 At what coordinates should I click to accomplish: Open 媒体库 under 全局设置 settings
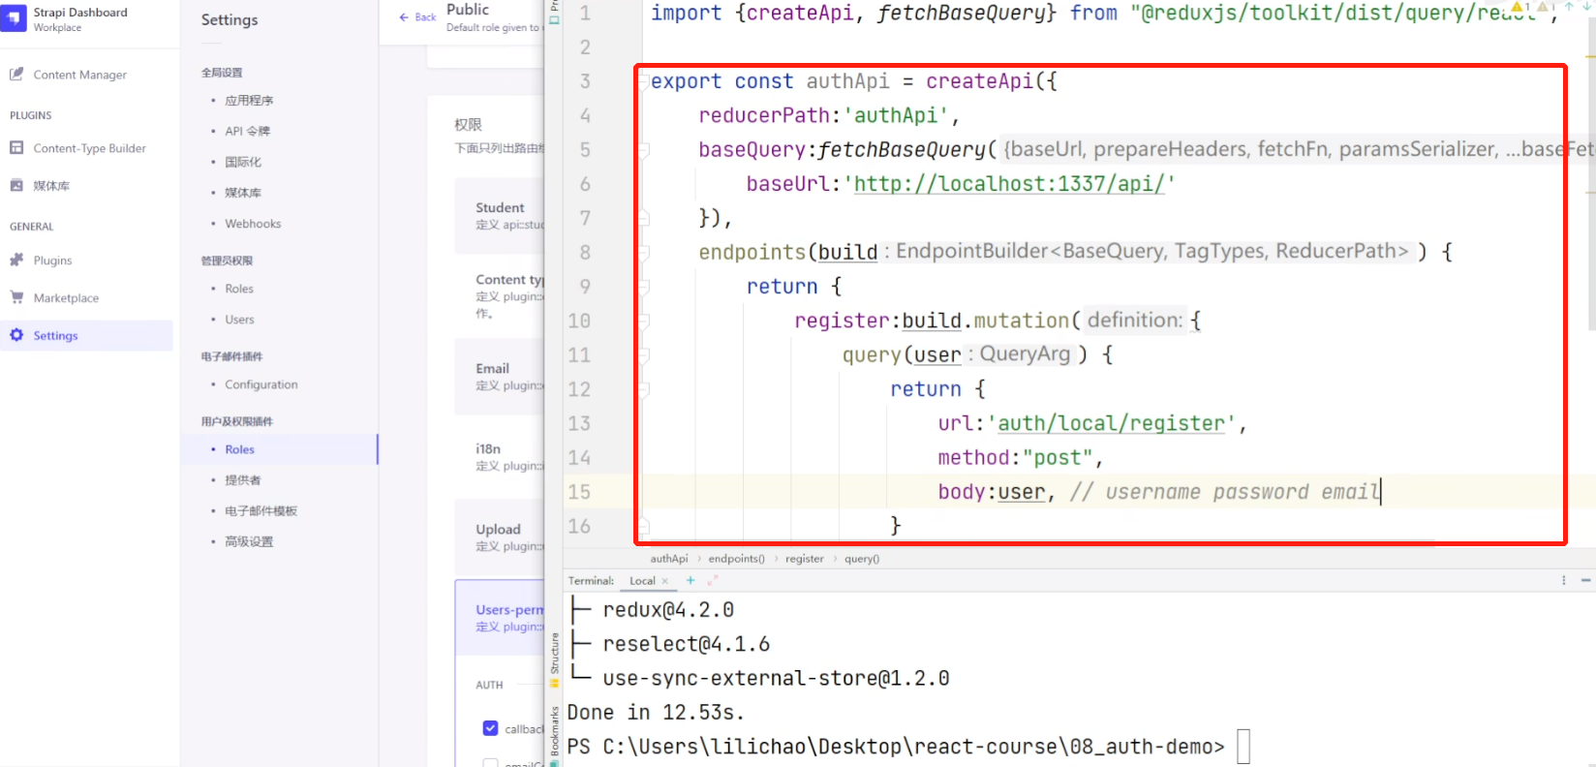(x=243, y=193)
